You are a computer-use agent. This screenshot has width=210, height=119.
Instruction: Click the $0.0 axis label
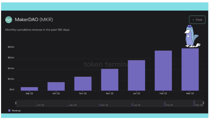[12, 90]
